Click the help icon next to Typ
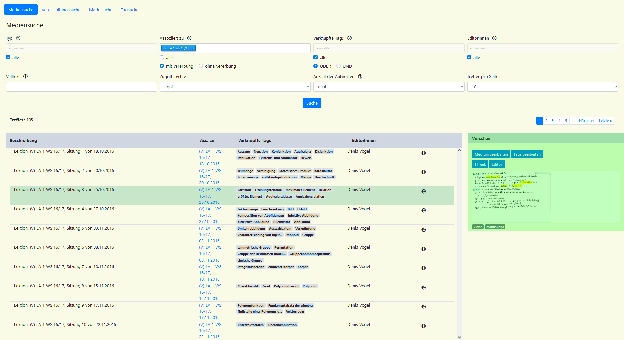 tap(18, 38)
